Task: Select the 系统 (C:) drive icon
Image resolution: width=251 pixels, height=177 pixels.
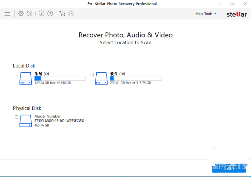Action: [x=26, y=78]
